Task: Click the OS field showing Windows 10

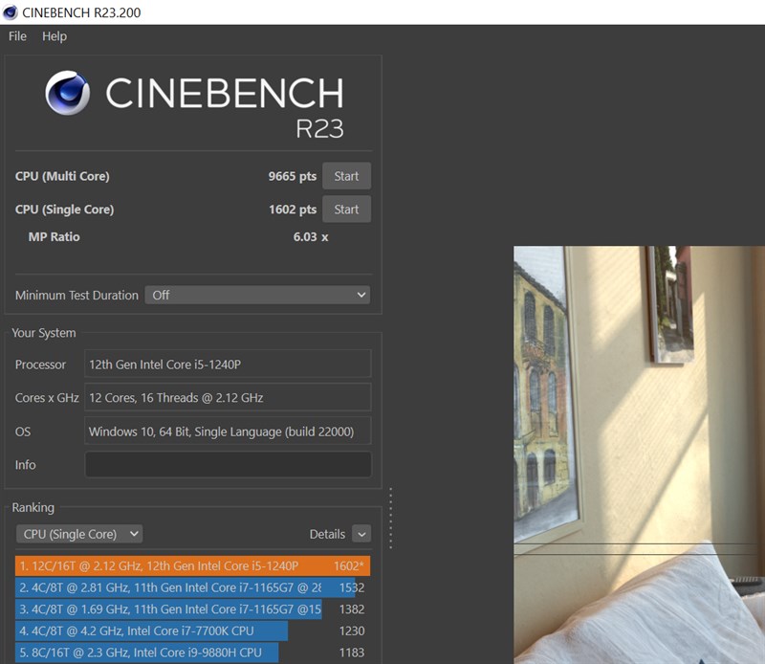Action: (228, 431)
